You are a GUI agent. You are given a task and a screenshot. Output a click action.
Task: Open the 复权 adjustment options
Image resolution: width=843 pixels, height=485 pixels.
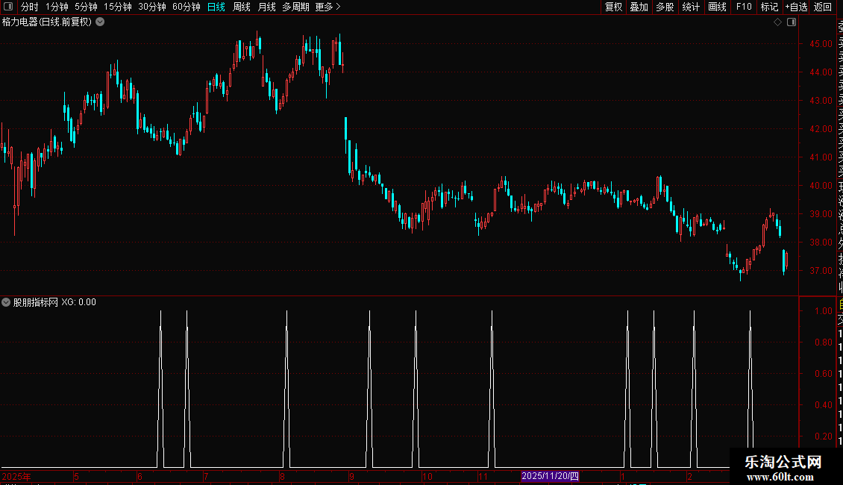(613, 7)
